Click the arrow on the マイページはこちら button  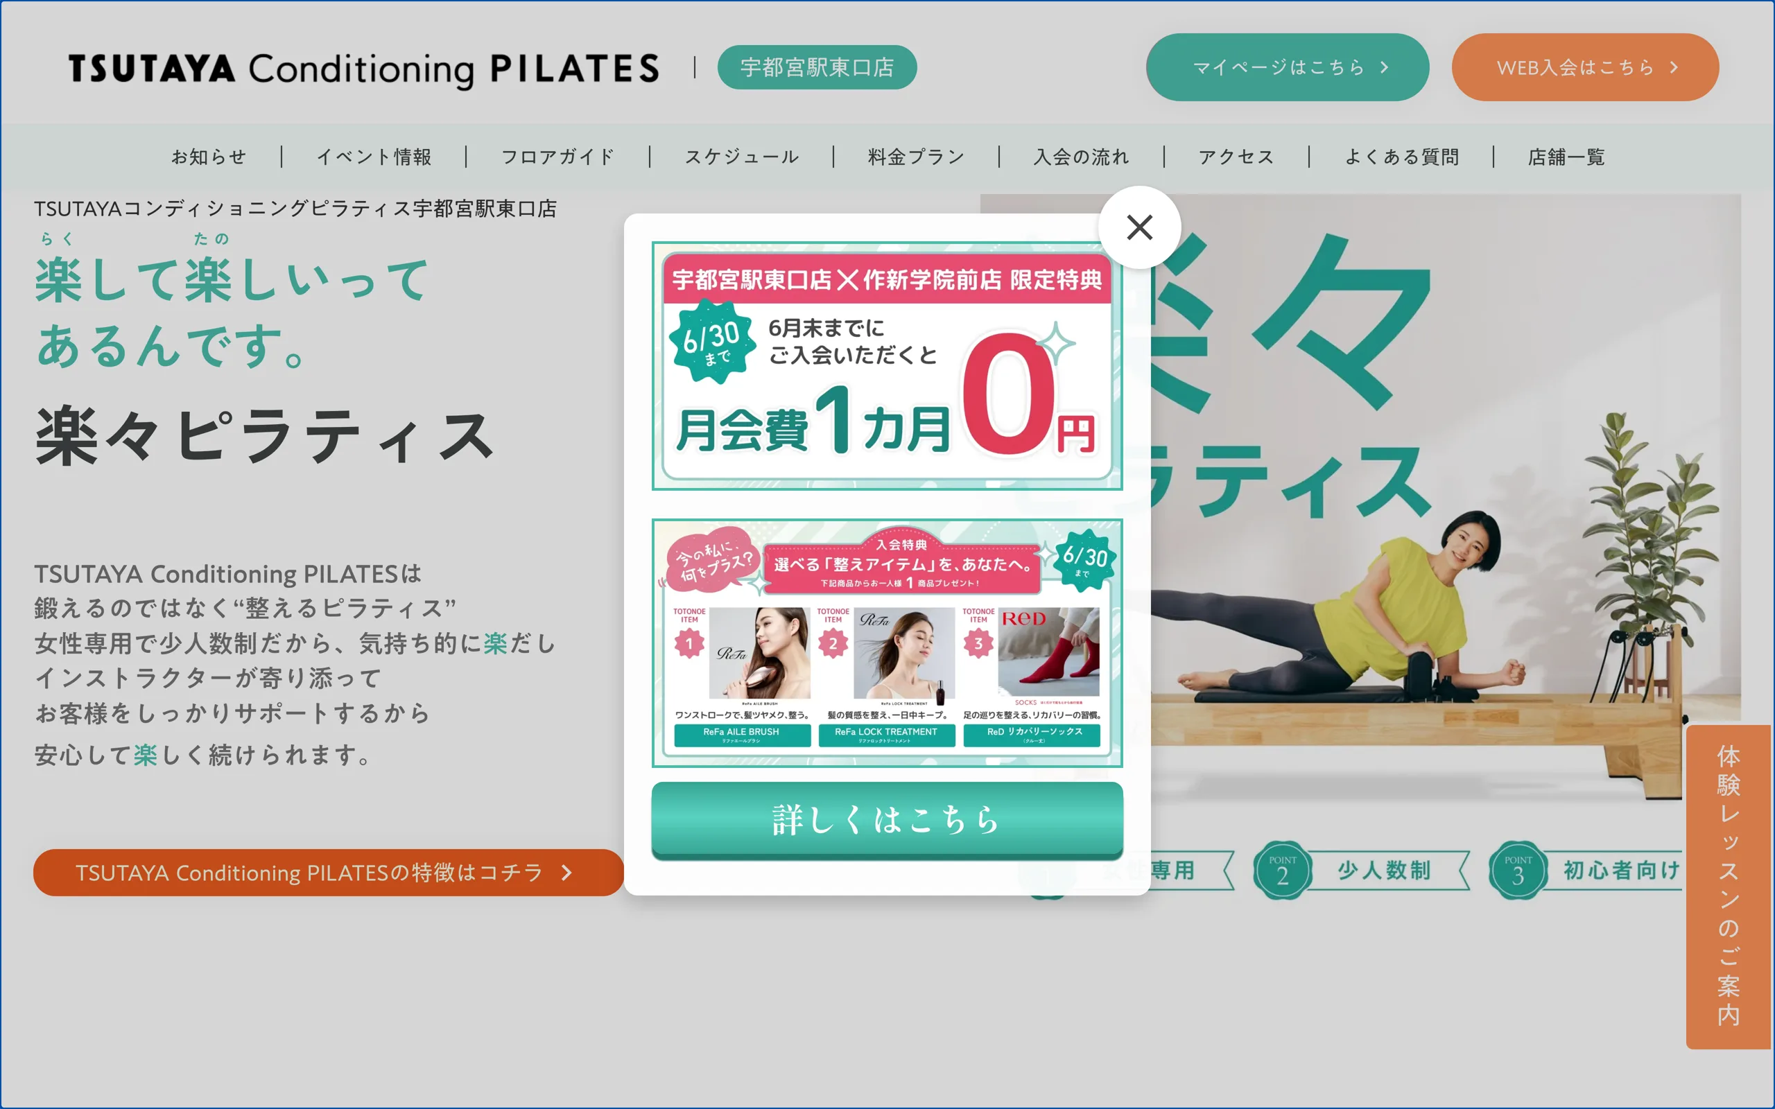[1384, 67]
